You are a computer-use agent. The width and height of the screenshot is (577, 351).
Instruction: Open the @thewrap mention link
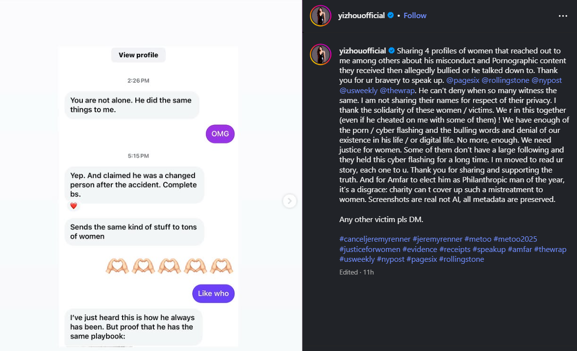click(x=397, y=90)
